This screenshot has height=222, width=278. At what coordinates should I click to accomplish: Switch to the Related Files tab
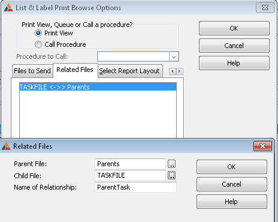coord(75,70)
